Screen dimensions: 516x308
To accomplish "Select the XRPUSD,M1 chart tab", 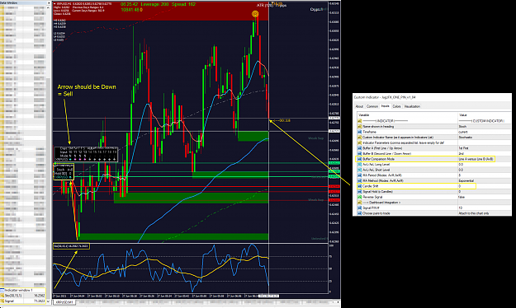I will click(64, 302).
